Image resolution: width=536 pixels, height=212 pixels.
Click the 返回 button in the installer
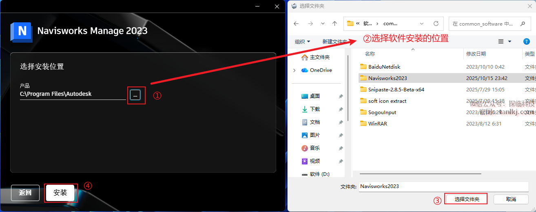[x=25, y=193]
